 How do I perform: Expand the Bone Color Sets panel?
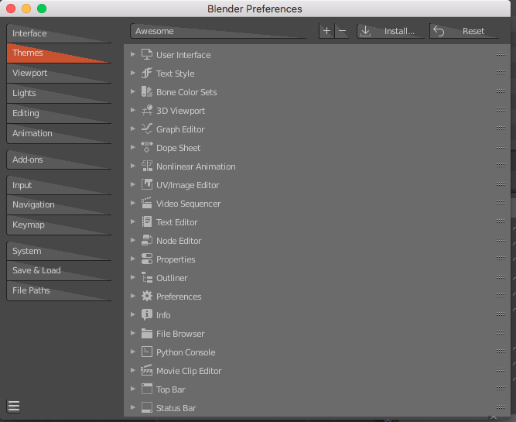pos(133,91)
